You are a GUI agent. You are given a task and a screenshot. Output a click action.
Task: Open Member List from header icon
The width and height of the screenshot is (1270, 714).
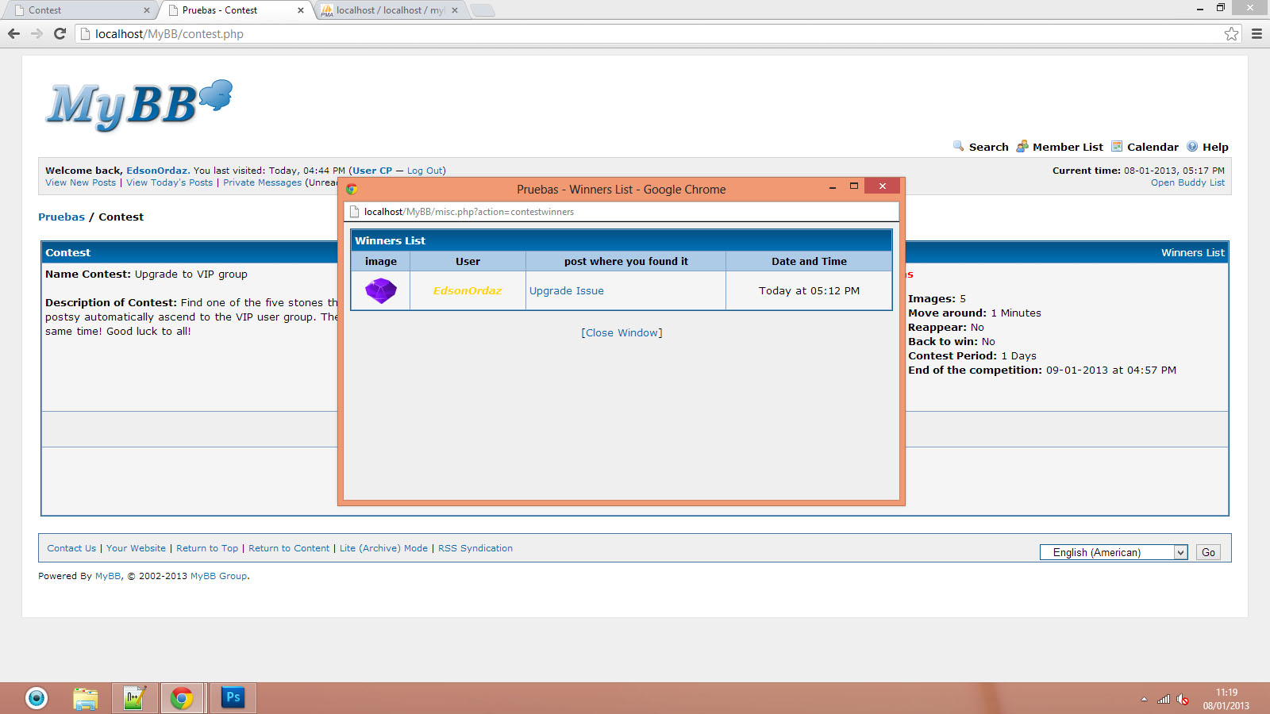coord(1022,146)
